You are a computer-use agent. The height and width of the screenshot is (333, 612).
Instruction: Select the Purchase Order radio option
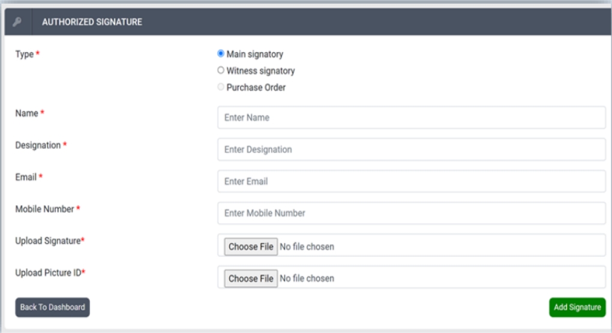[x=221, y=88]
